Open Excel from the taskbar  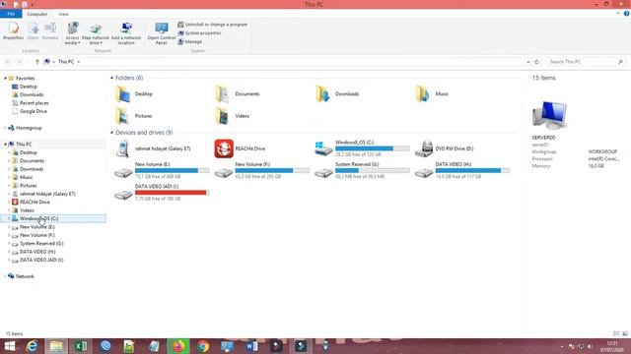tap(81, 346)
